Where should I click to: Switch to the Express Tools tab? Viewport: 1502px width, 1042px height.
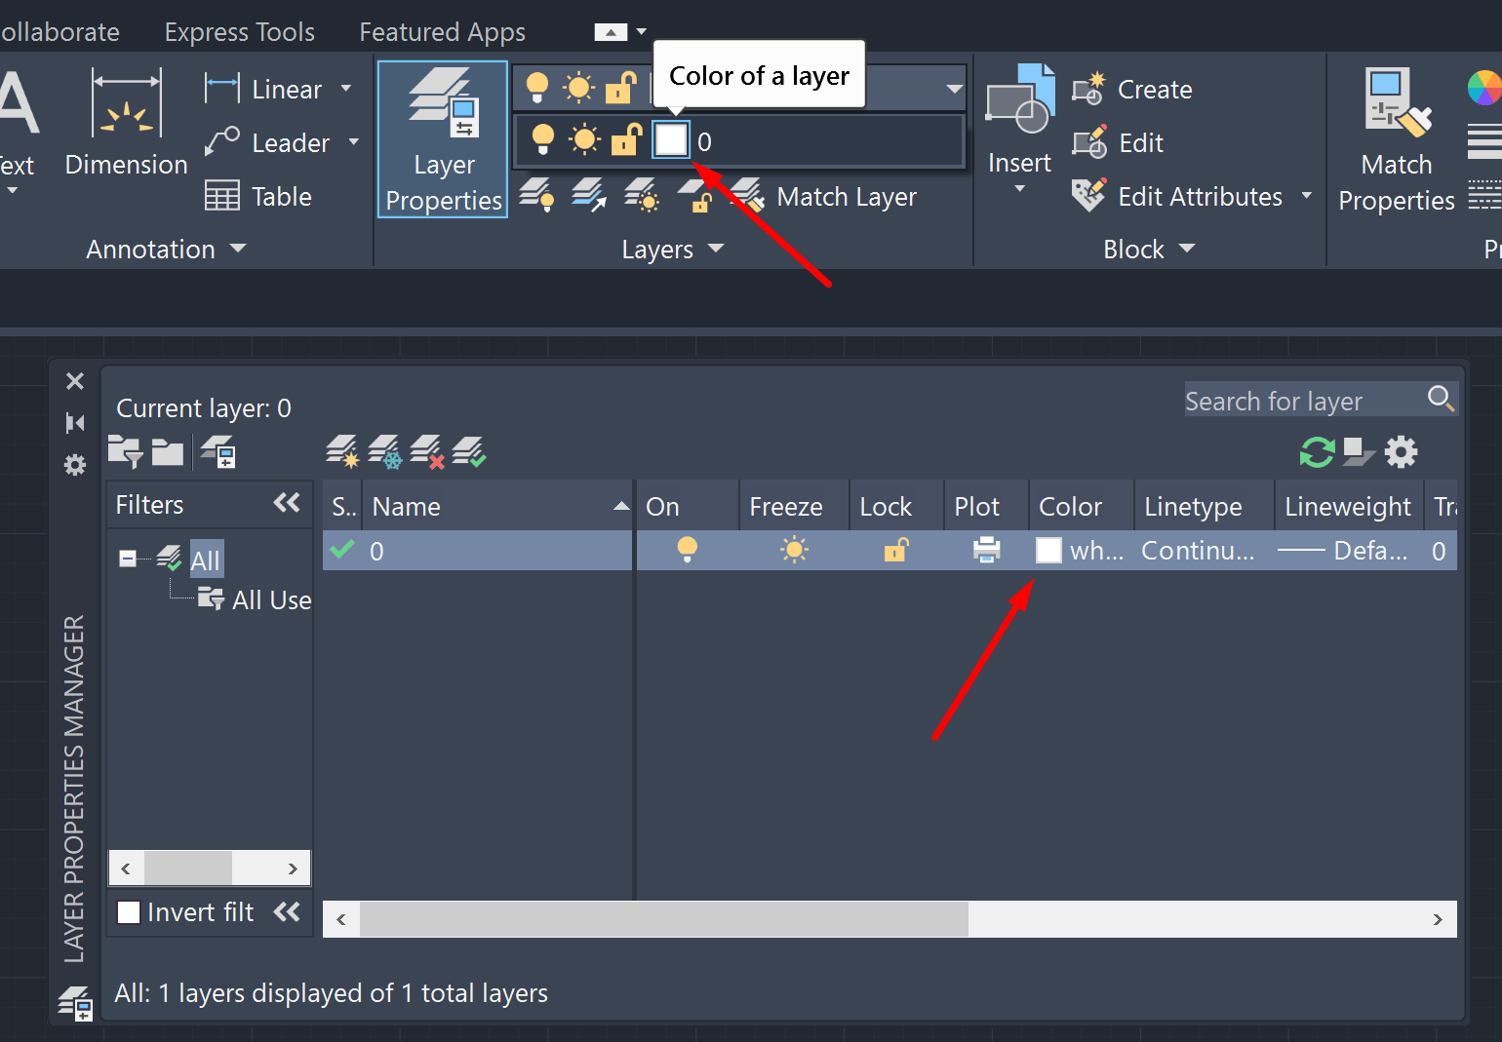(239, 30)
